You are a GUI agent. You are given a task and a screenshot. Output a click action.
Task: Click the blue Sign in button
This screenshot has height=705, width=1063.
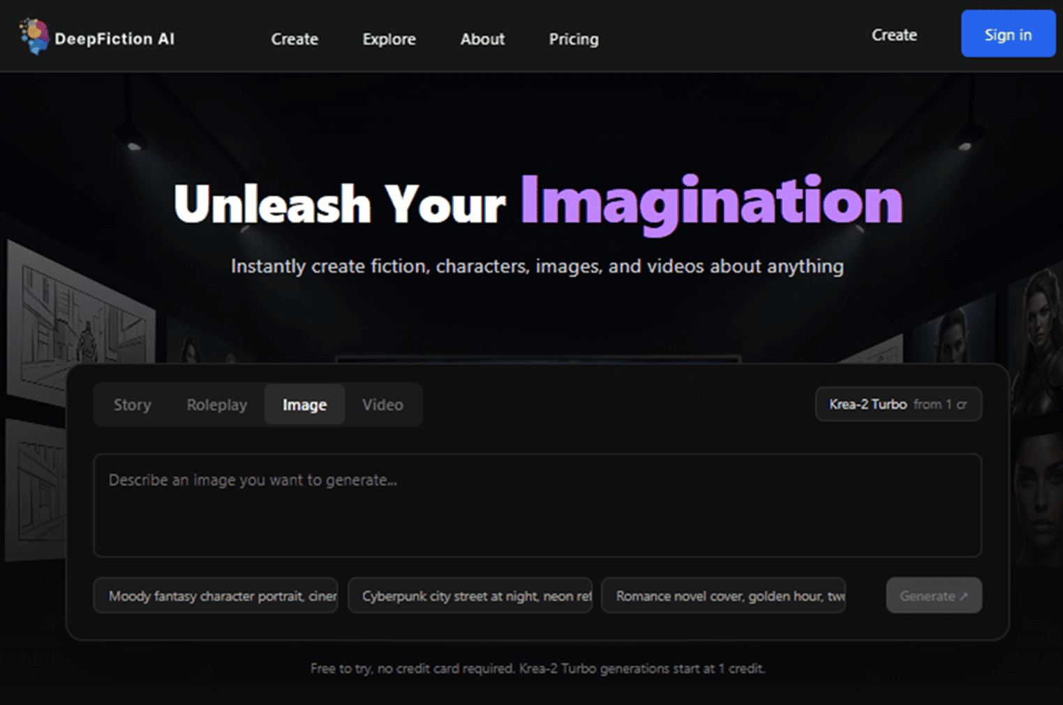pyautogui.click(x=1008, y=34)
